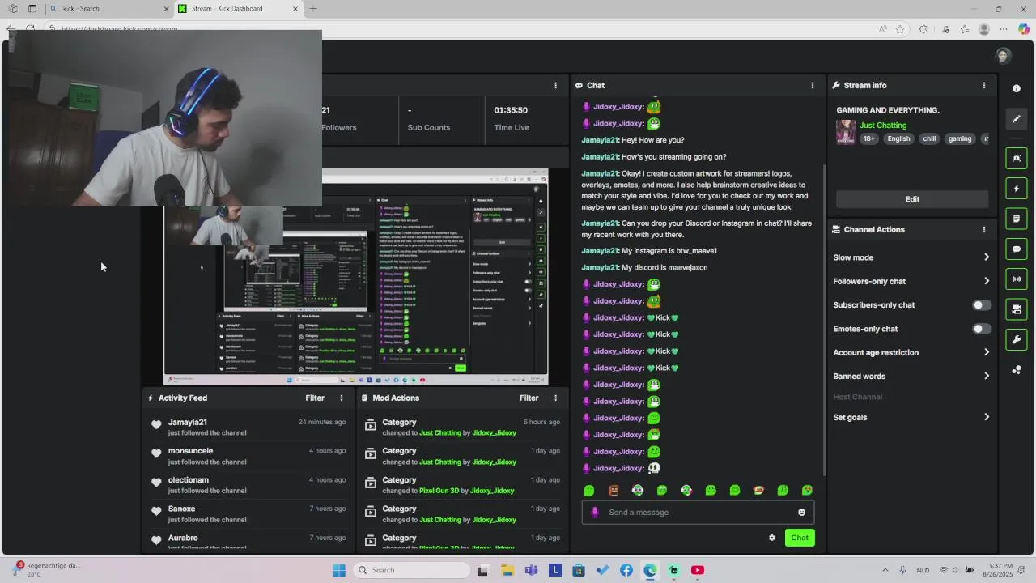This screenshot has height=583, width=1036.
Task: Click the Edit button in Stream info
Action: click(912, 199)
